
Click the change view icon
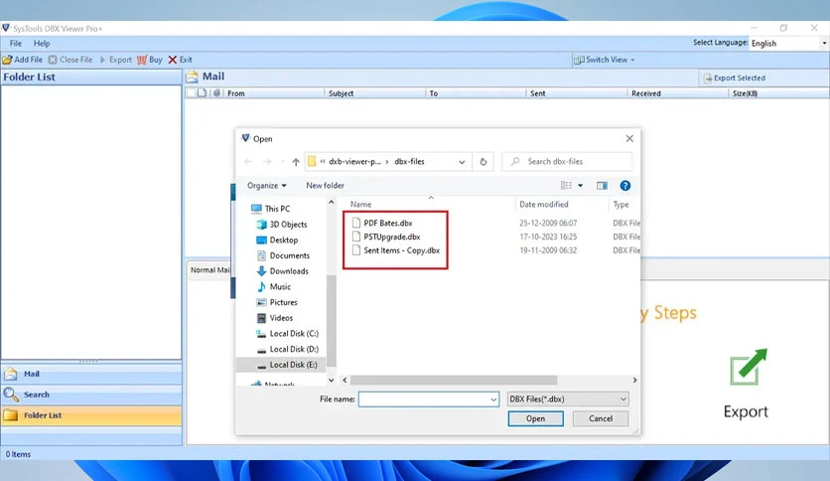point(566,186)
